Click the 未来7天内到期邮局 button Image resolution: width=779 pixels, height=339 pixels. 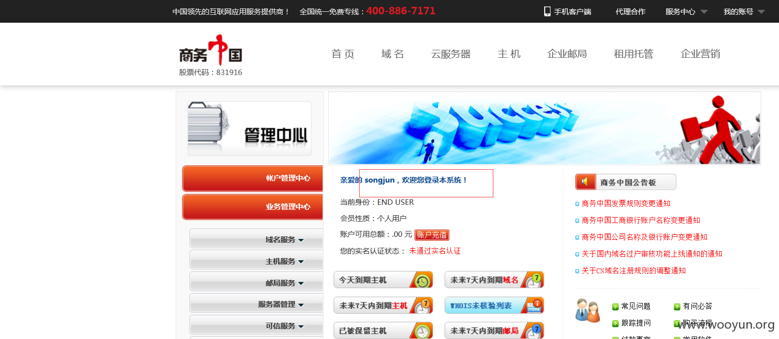[494, 331]
